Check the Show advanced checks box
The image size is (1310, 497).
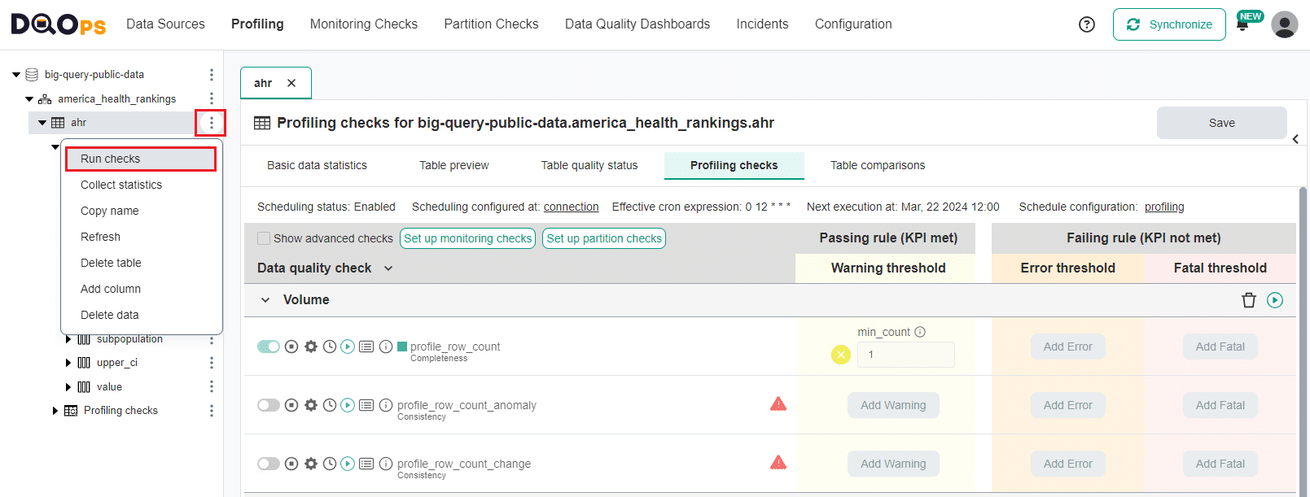(264, 238)
